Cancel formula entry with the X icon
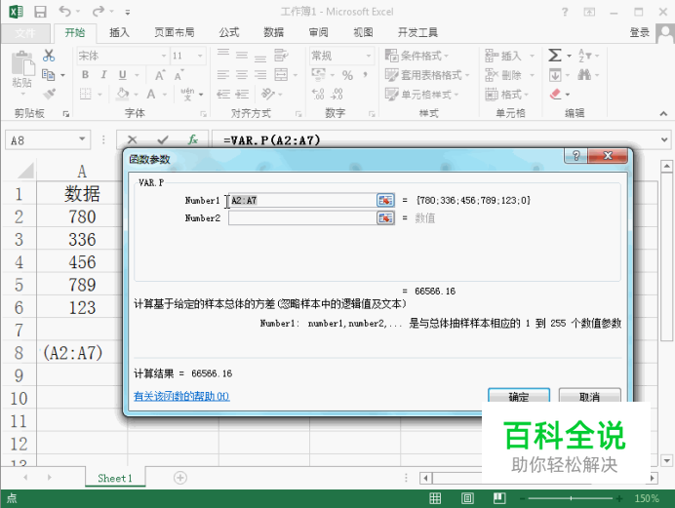The image size is (675, 508). tap(132, 139)
